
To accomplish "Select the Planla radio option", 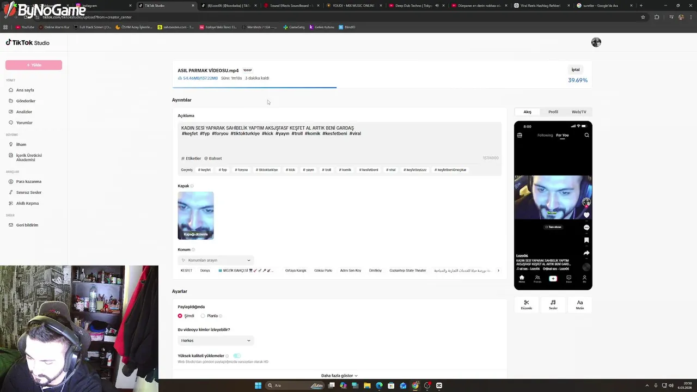I will (x=203, y=316).
